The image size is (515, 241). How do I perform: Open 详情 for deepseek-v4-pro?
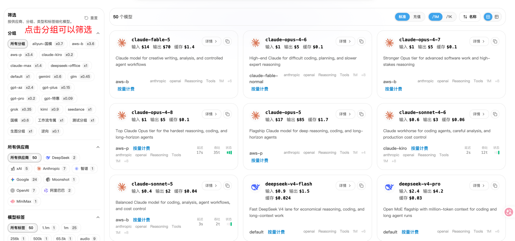[x=479, y=186]
